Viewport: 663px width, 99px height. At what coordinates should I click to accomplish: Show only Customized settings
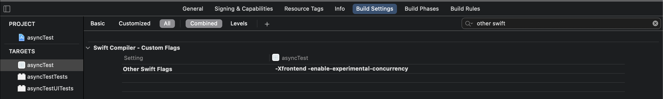(134, 24)
